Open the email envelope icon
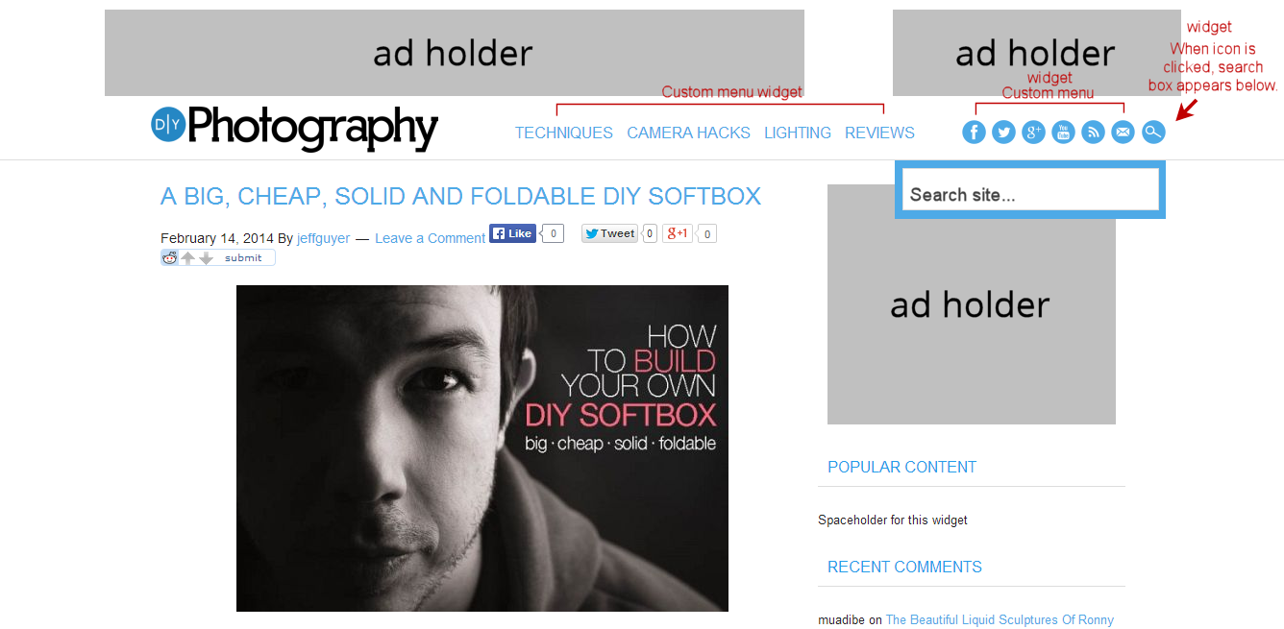This screenshot has width=1284, height=629. 1123,133
